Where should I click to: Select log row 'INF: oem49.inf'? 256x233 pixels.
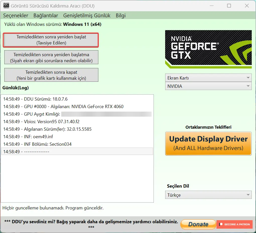tap(77, 137)
